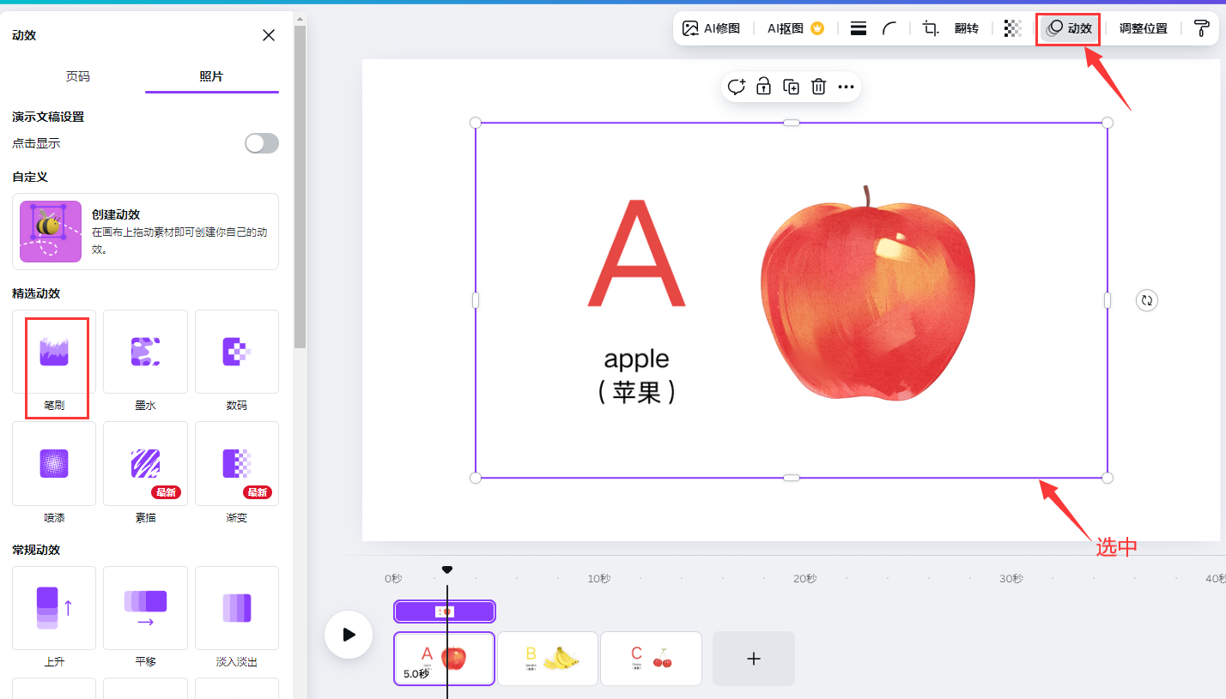Toggle the 点击显示 switch
This screenshot has height=699, width=1226.
click(262, 143)
